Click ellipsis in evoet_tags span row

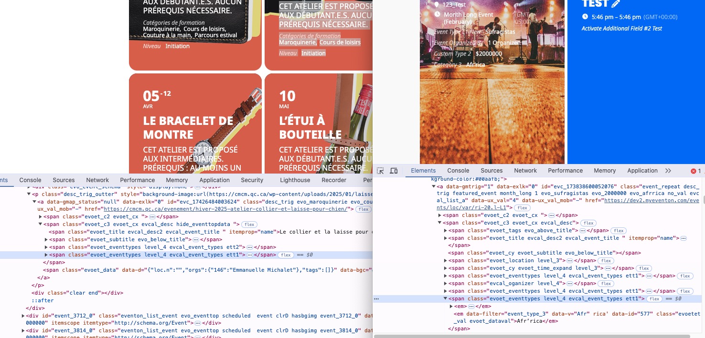click(x=582, y=230)
